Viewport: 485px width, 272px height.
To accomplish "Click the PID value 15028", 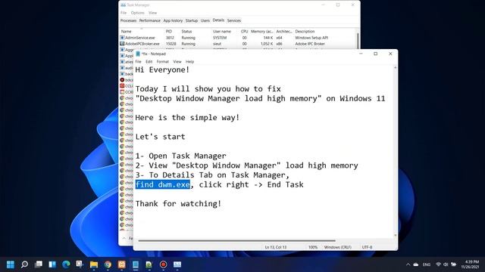I will [171, 44].
